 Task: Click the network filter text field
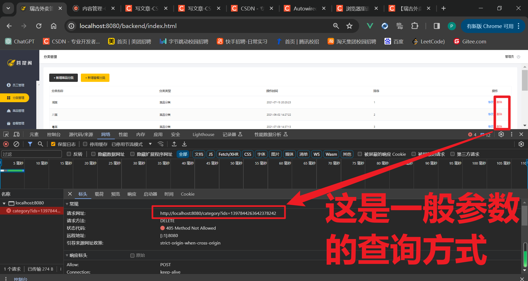point(32,154)
